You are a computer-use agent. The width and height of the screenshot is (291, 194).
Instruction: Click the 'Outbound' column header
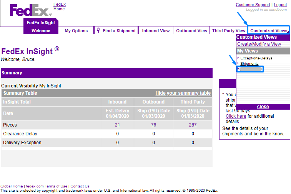click(153, 102)
